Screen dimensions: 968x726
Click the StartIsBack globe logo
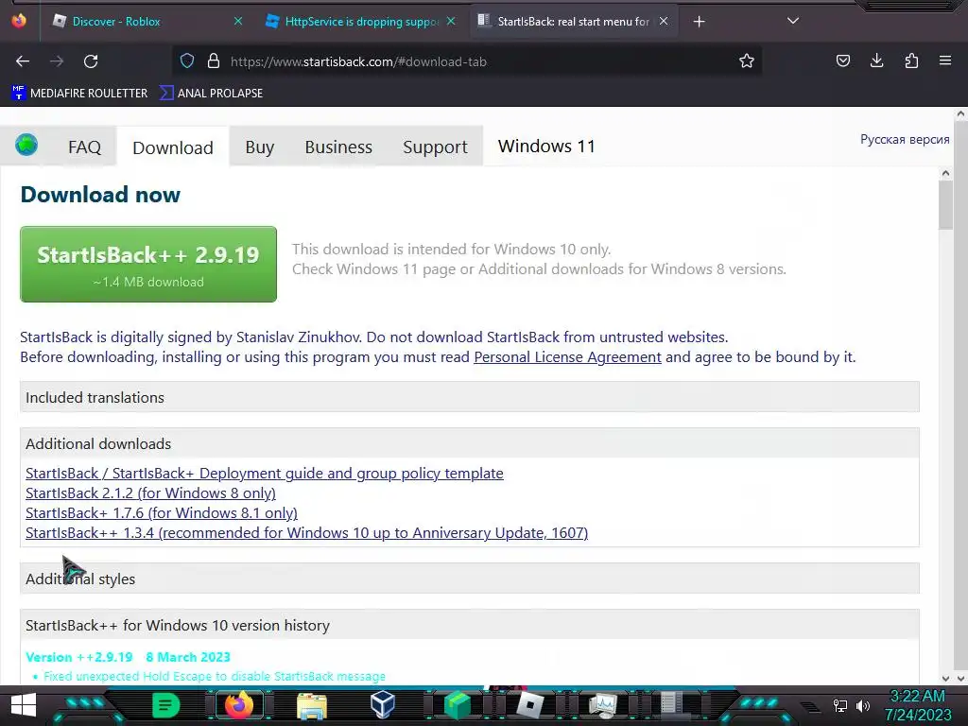[x=26, y=145]
